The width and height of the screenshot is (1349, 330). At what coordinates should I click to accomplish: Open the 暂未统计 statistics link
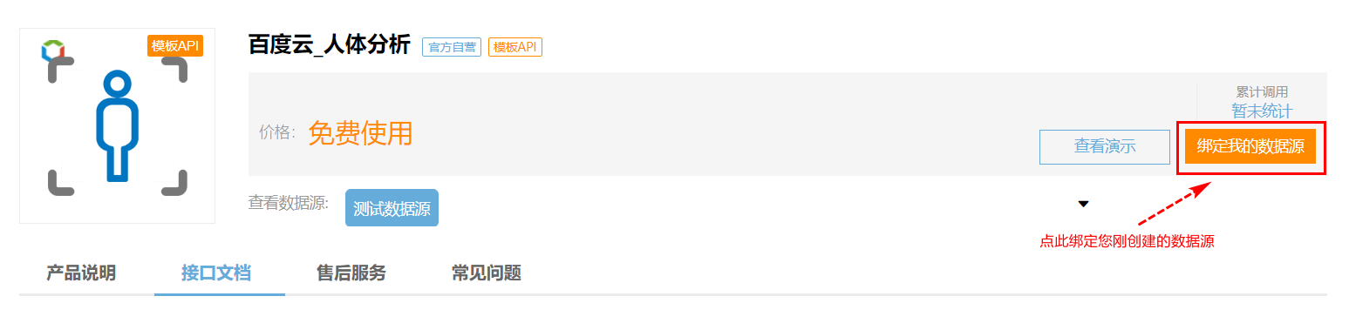1262,111
